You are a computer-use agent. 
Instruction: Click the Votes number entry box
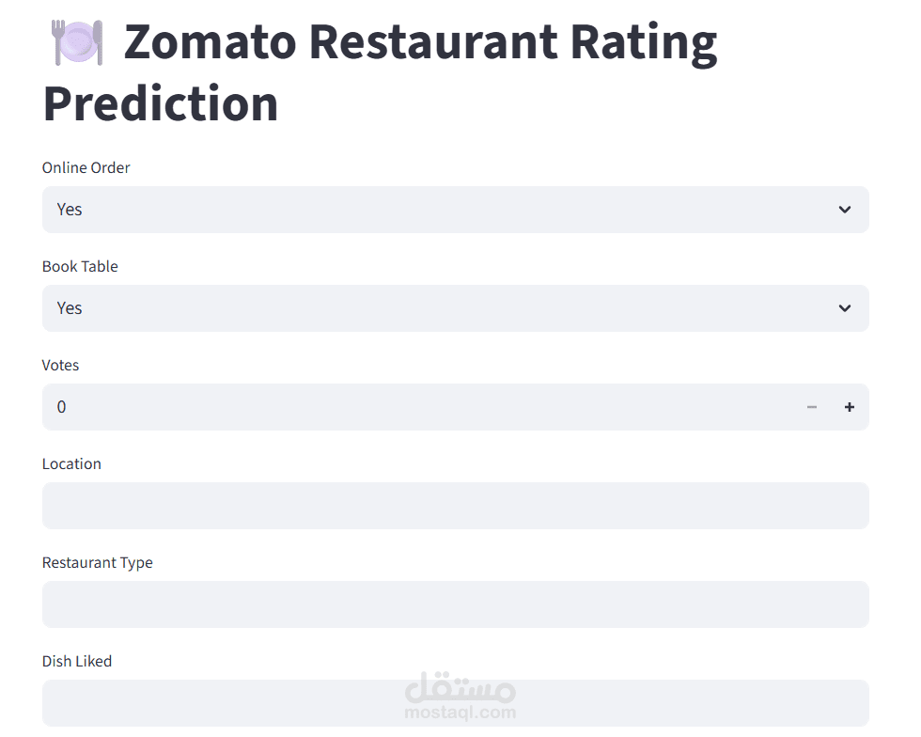[376, 407]
